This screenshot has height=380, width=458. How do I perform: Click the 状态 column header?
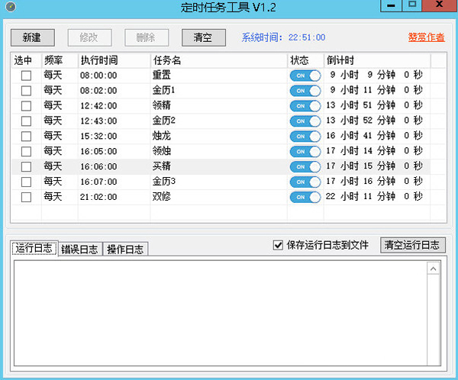[305, 60]
